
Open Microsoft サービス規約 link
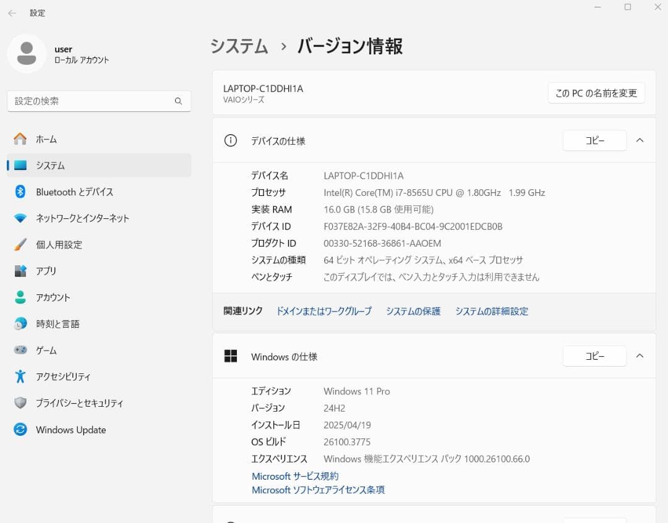coord(295,476)
